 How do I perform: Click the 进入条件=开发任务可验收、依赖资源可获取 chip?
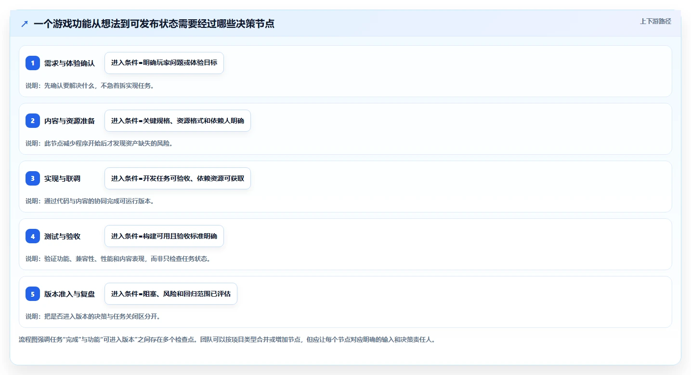point(178,178)
